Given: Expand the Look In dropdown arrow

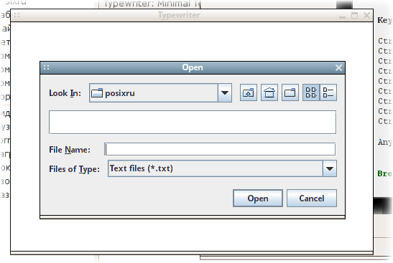Looking at the screenshot, I should point(225,93).
